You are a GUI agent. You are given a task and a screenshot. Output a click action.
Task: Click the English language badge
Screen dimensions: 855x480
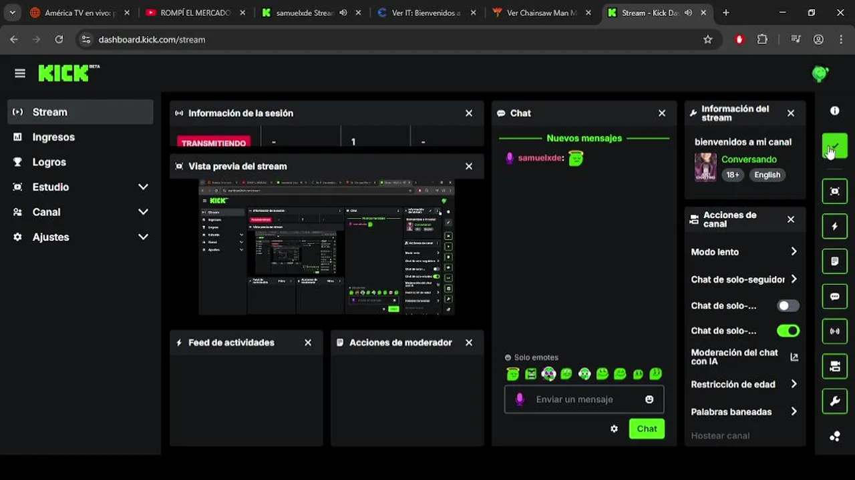(x=767, y=175)
